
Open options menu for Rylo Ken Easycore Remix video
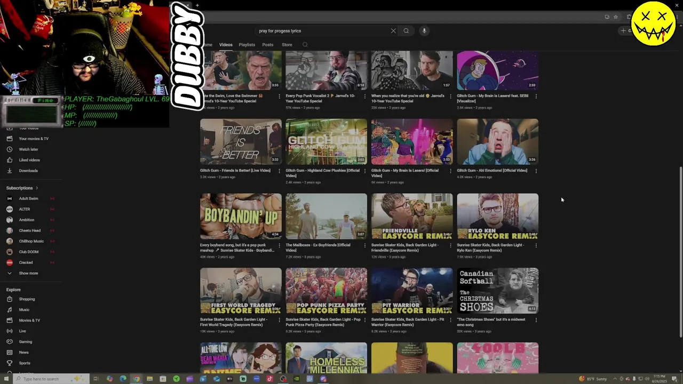click(536, 245)
